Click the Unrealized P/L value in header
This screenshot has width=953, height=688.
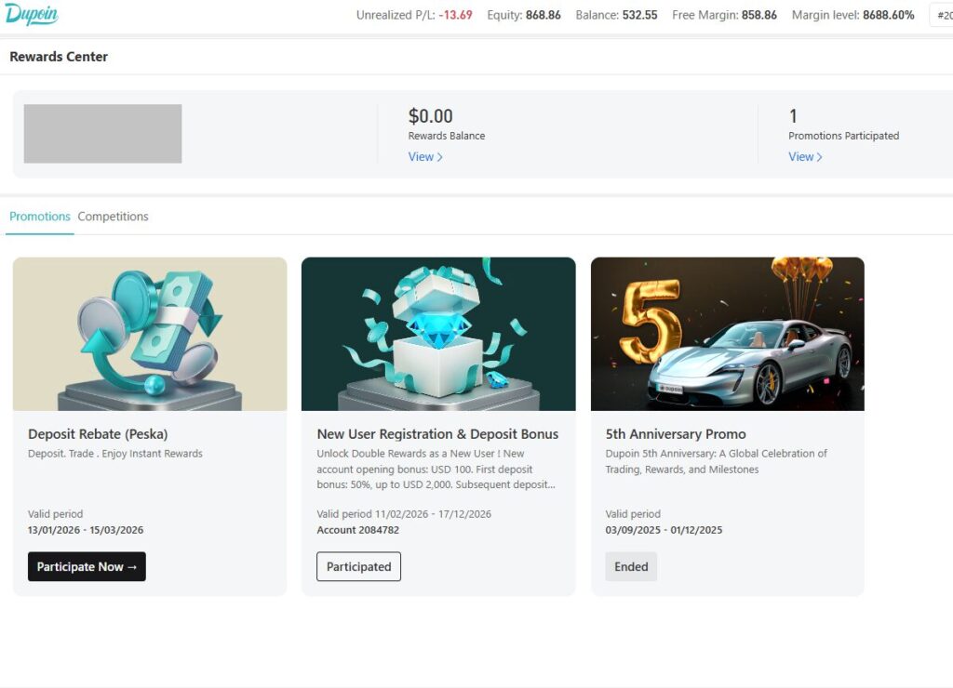point(456,15)
